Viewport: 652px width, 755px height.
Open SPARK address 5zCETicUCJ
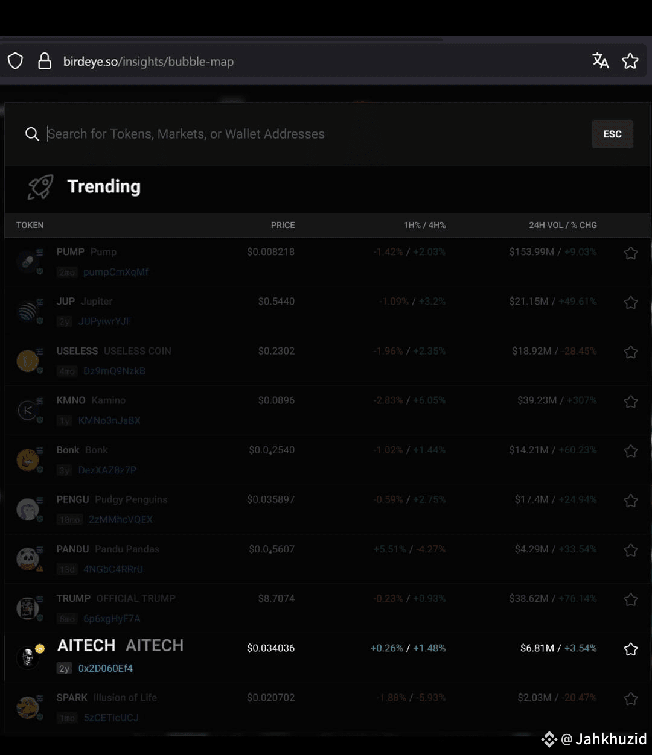pos(111,718)
